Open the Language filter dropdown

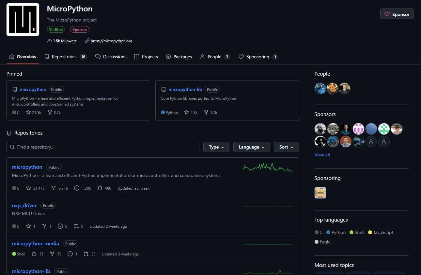[251, 147]
